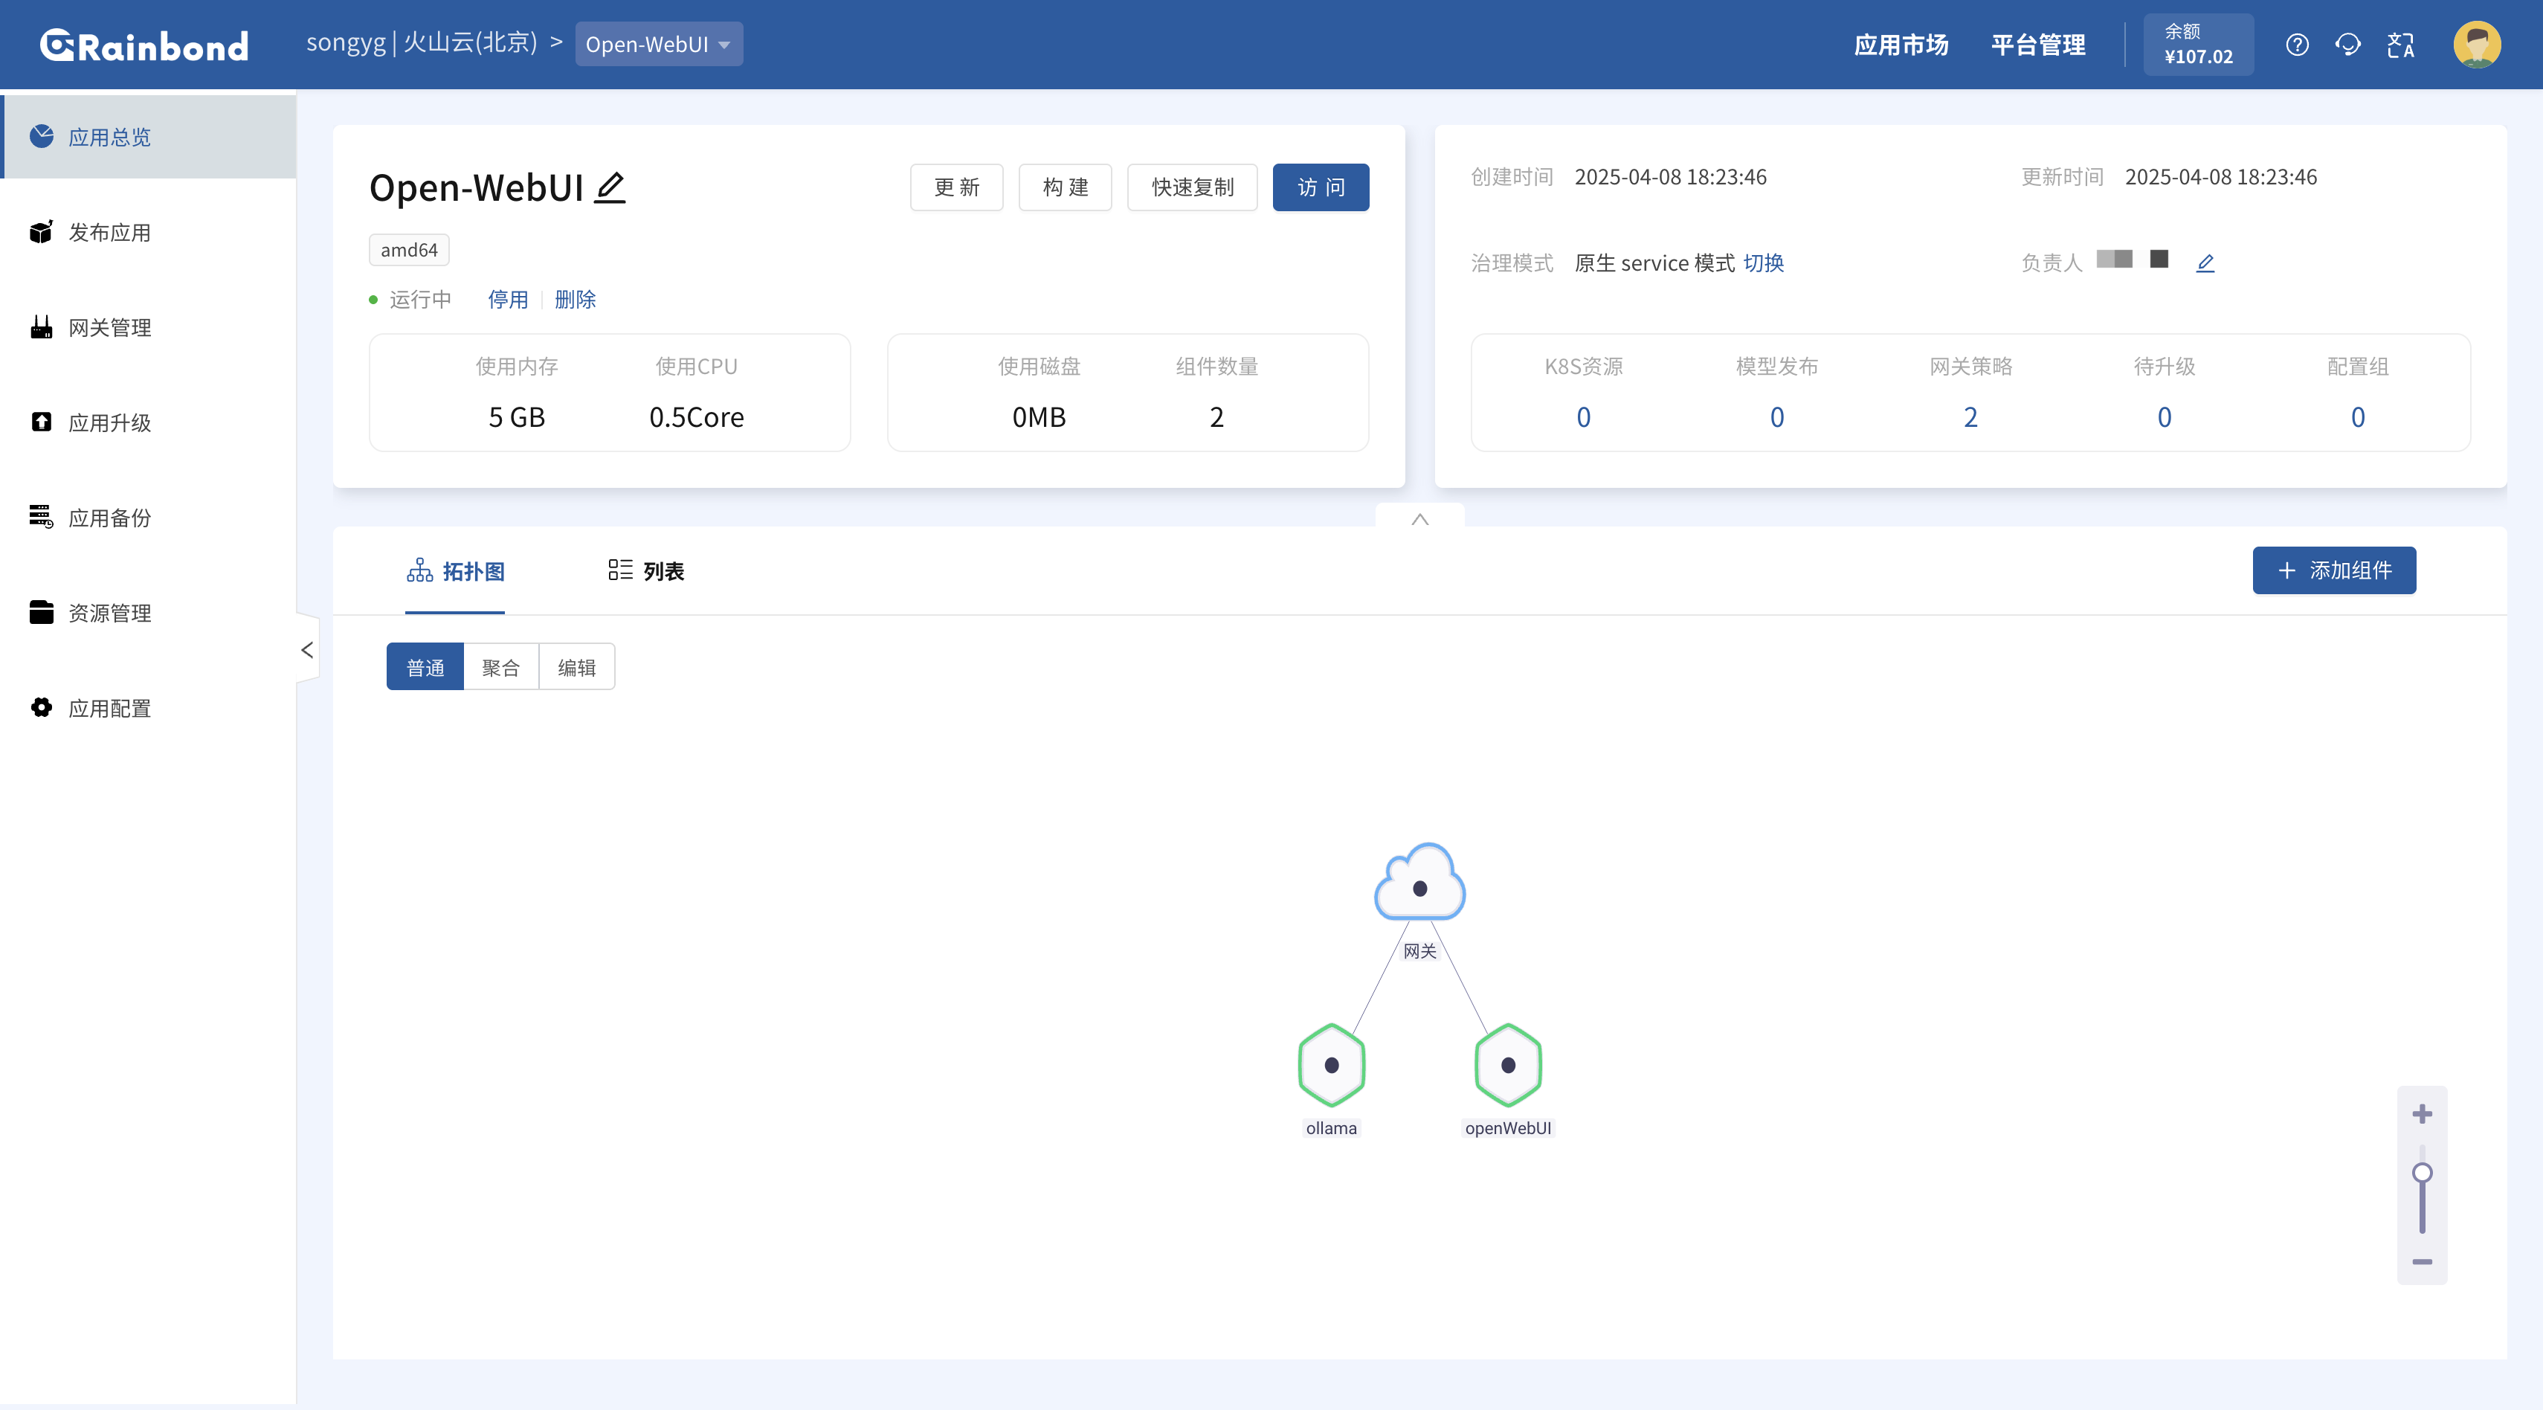Open the 待升级 count 0
Image resolution: width=2543 pixels, height=1410 pixels.
tap(2164, 416)
